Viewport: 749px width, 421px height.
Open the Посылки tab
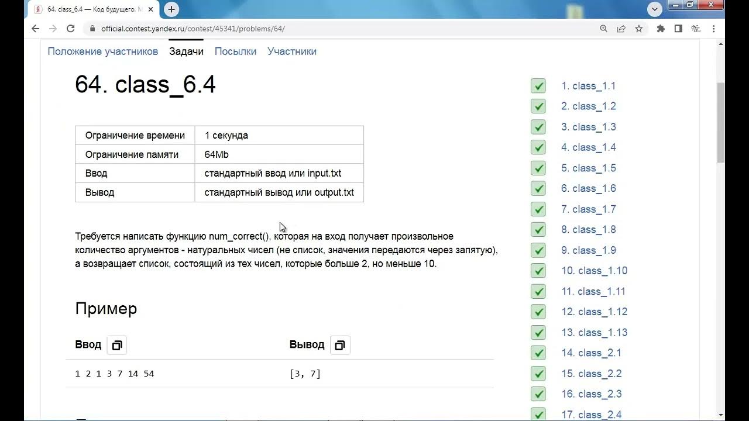(x=235, y=51)
